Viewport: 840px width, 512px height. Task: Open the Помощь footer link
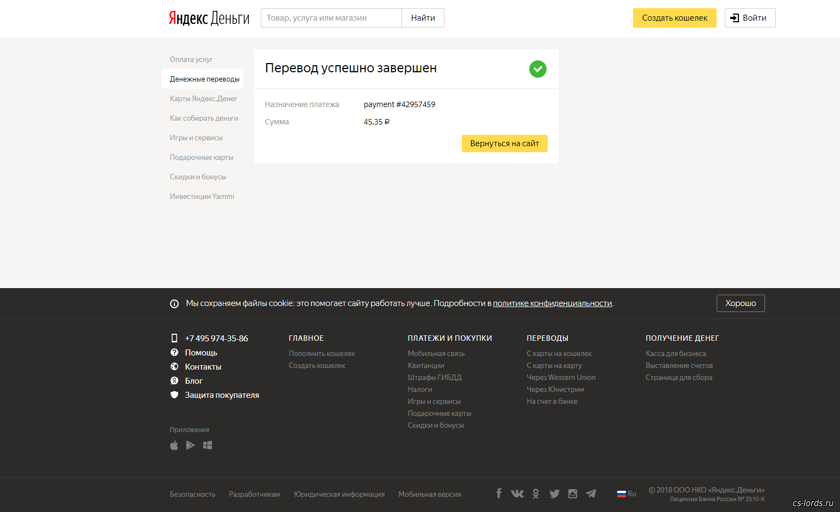pos(201,352)
